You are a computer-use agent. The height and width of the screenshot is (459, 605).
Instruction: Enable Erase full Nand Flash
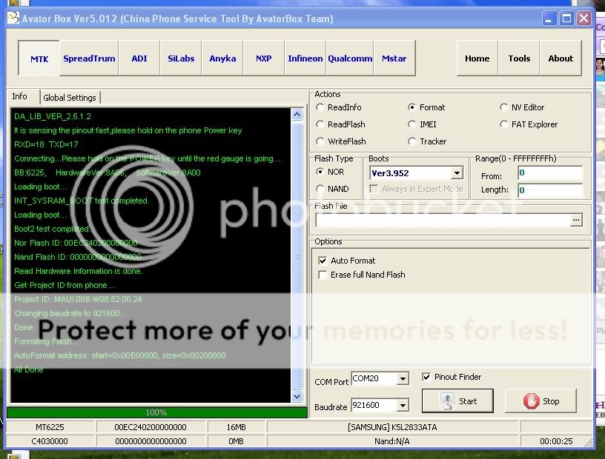pyautogui.click(x=323, y=275)
